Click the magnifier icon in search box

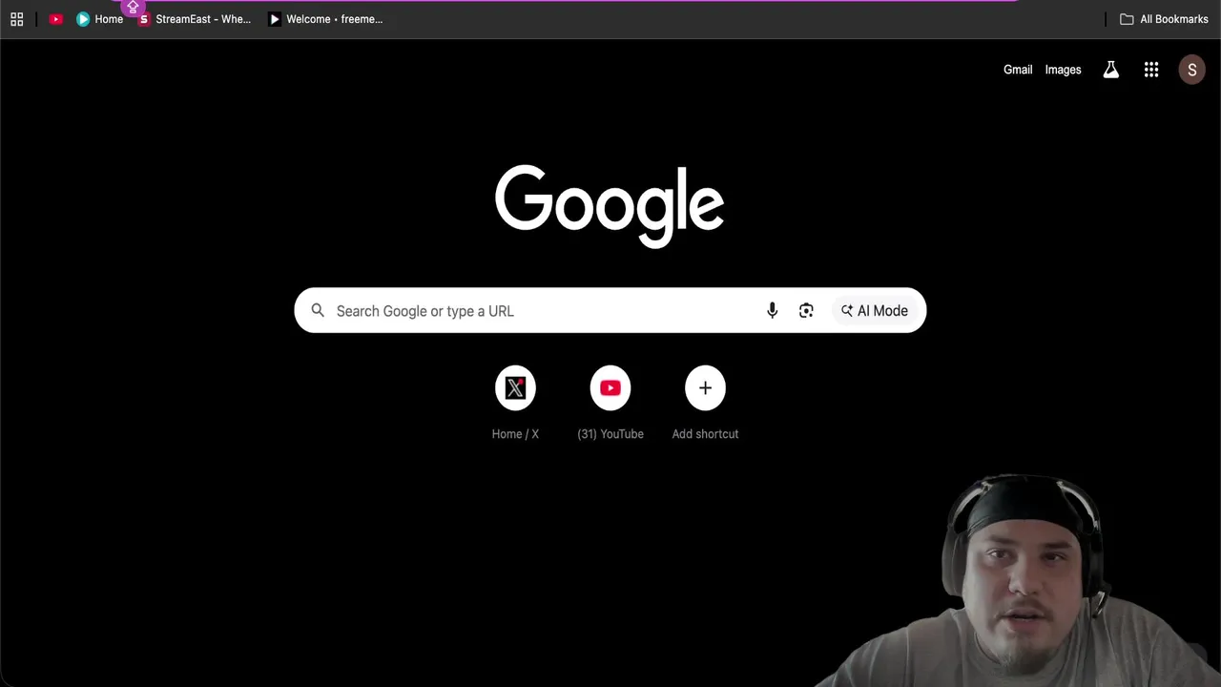[x=318, y=311]
